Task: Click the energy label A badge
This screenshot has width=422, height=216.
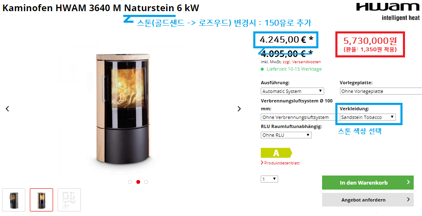Action: click(276, 153)
